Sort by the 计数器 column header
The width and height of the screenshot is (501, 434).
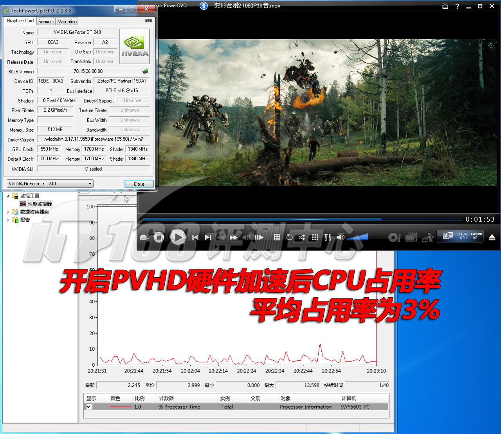pos(187,398)
